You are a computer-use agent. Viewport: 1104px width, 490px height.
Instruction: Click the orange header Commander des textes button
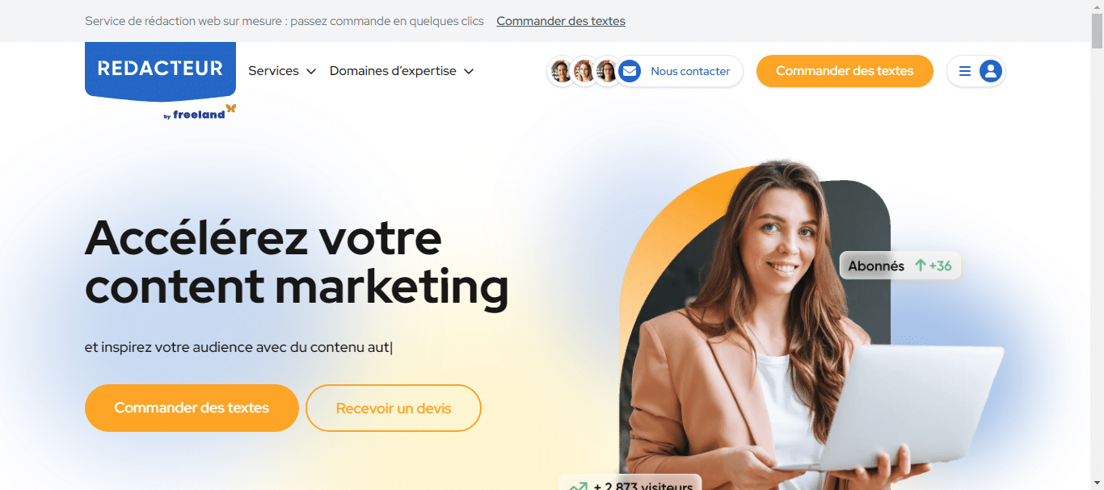coord(845,71)
